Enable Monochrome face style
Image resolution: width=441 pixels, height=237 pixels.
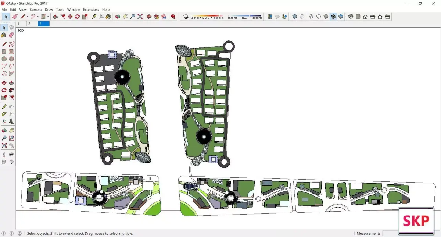(x=341, y=17)
